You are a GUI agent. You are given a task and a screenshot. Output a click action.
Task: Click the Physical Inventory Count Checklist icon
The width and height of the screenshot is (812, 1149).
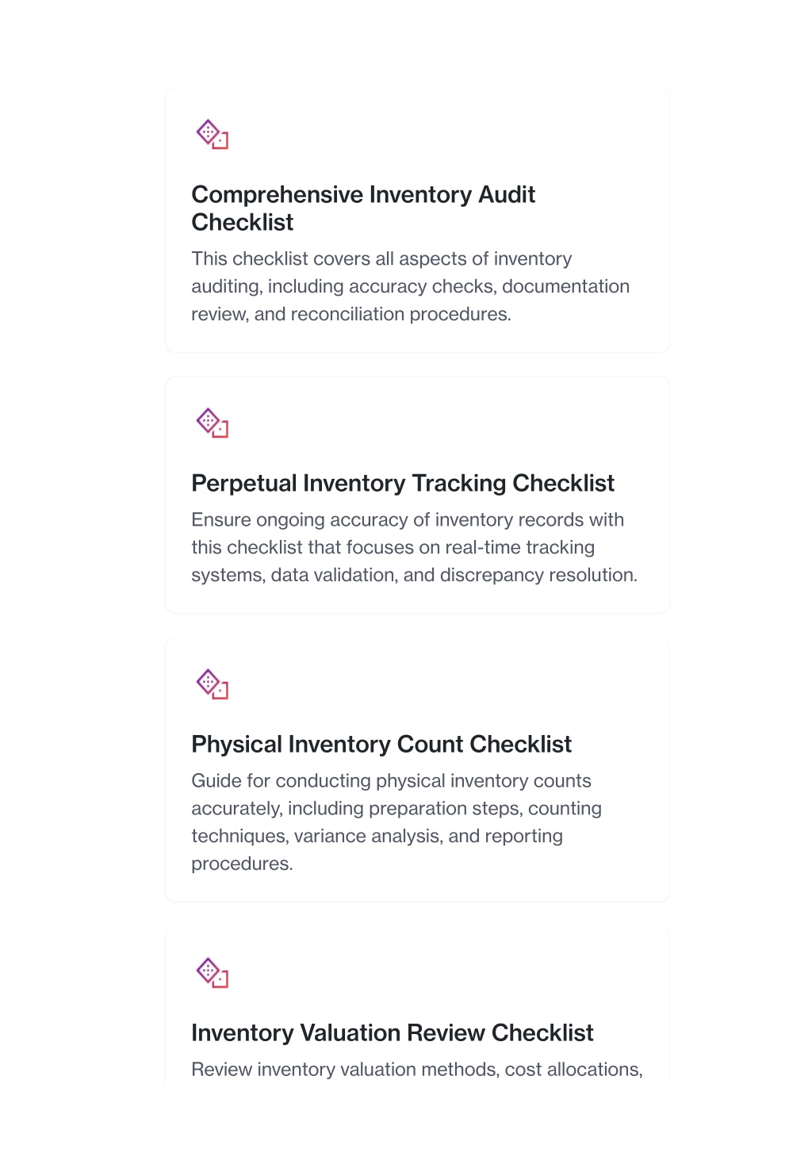click(213, 684)
